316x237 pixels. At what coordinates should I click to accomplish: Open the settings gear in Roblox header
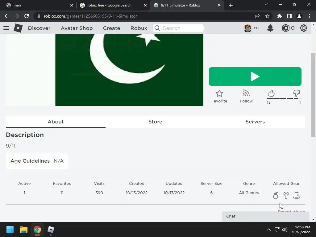tap(304, 28)
